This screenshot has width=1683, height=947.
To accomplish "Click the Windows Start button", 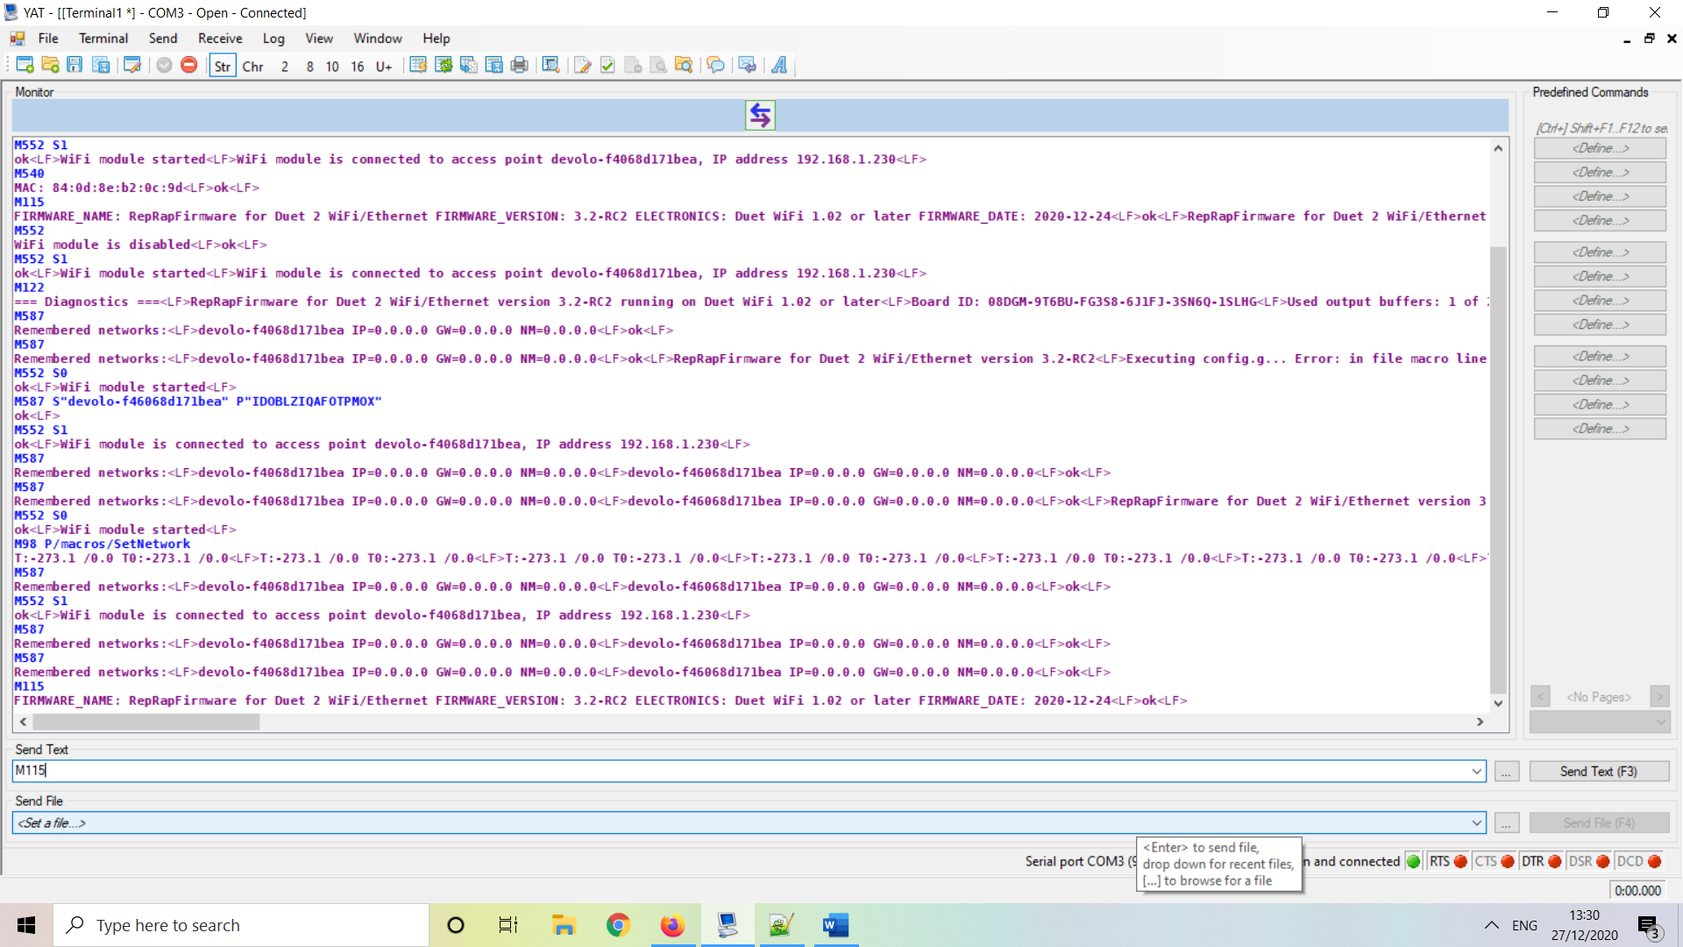I will click(26, 925).
